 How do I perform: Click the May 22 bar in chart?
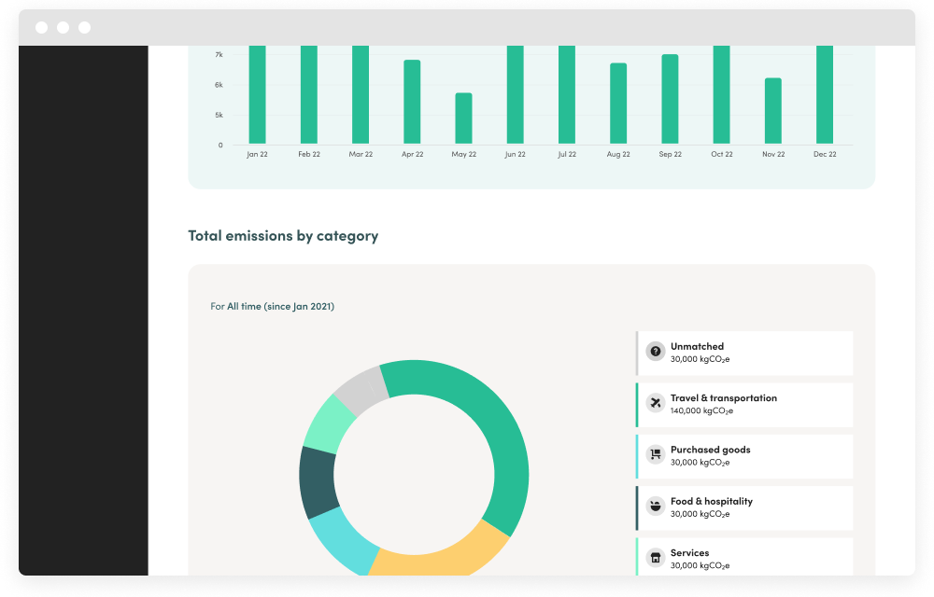(463, 118)
